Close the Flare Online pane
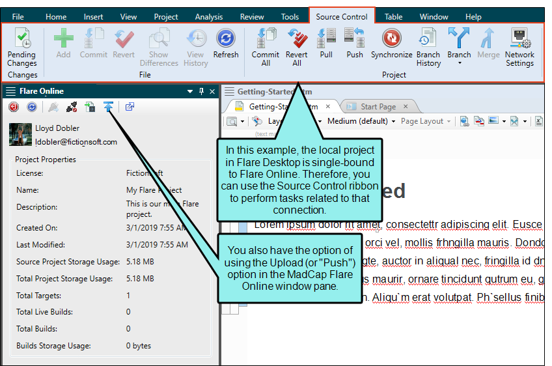Viewport: 552px width, 366px height. click(212, 92)
